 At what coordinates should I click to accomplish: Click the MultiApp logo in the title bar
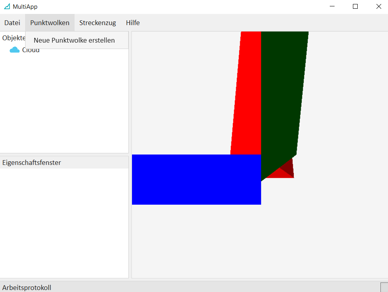[x=7, y=6]
